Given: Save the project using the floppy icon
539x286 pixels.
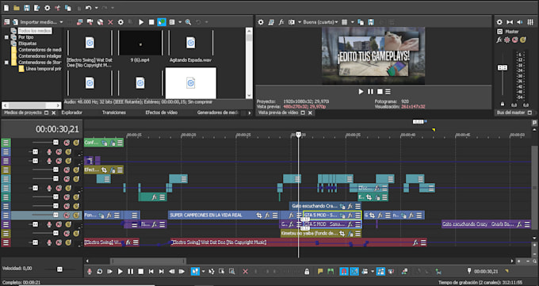Looking at the screenshot, I should [x=27, y=8].
